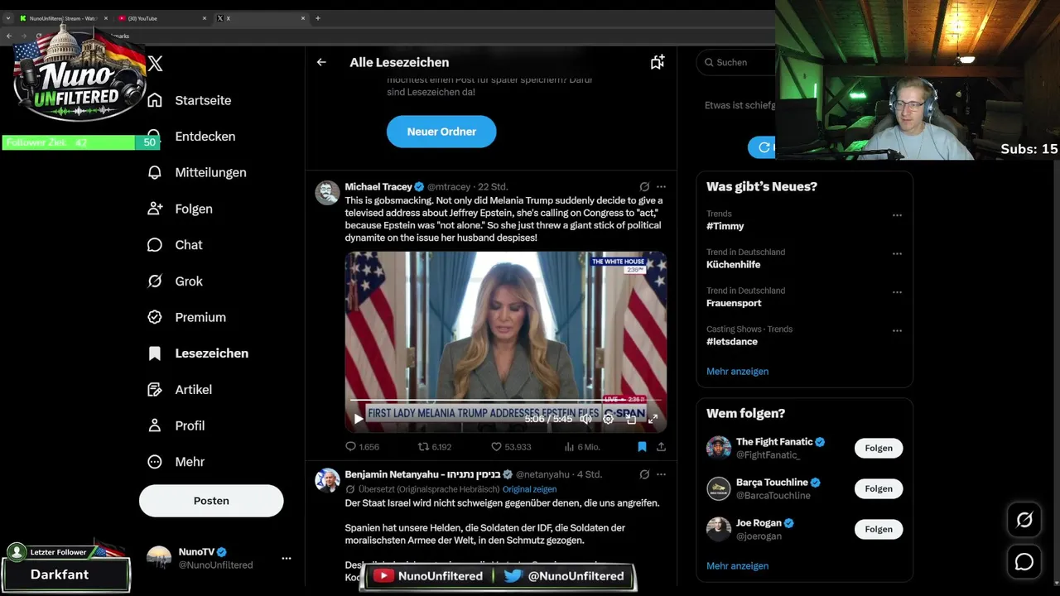Open new browser tab plus button
This screenshot has height=596, width=1060.
(318, 18)
